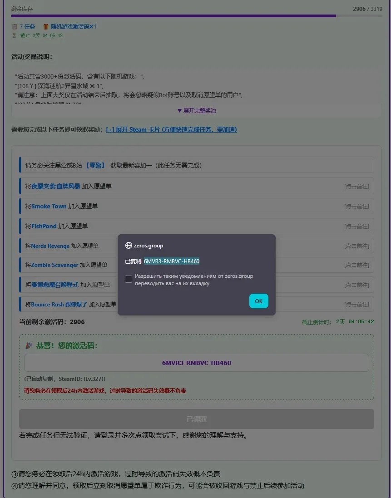Open the 夜魇突袭:血牌风暴 game link
391x498 pixels.
[x=55, y=186]
